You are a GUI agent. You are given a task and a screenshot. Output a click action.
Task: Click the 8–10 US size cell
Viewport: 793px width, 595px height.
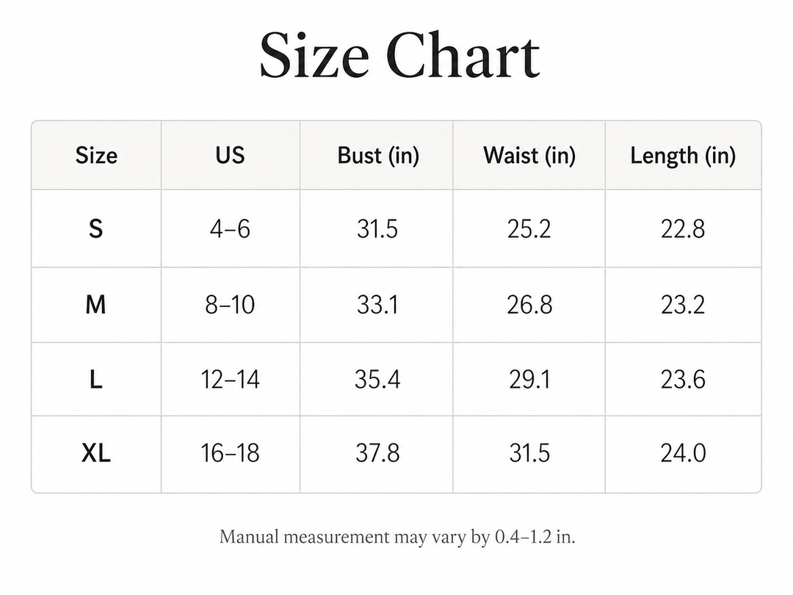(230, 305)
